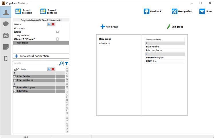Viewport: 215px width, 139px height.
Task: Select Eric Humphreys in Group contacts panel
Action: pyautogui.click(x=165, y=50)
